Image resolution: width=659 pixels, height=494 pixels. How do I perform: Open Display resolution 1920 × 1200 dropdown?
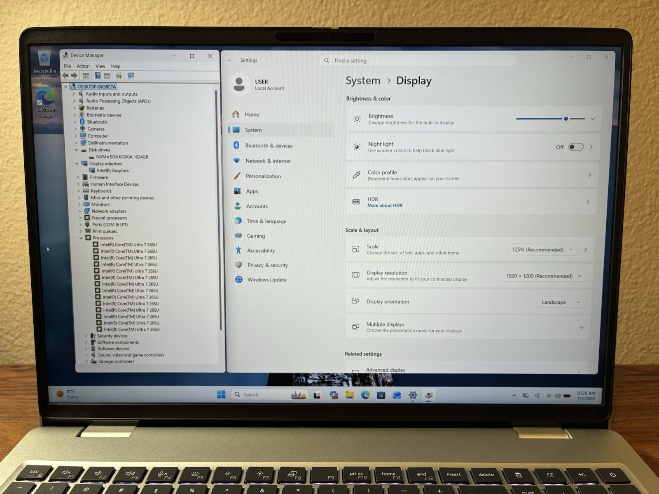click(544, 276)
